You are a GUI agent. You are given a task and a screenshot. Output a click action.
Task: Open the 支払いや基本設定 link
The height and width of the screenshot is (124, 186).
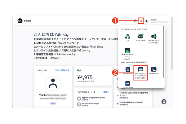62,70
